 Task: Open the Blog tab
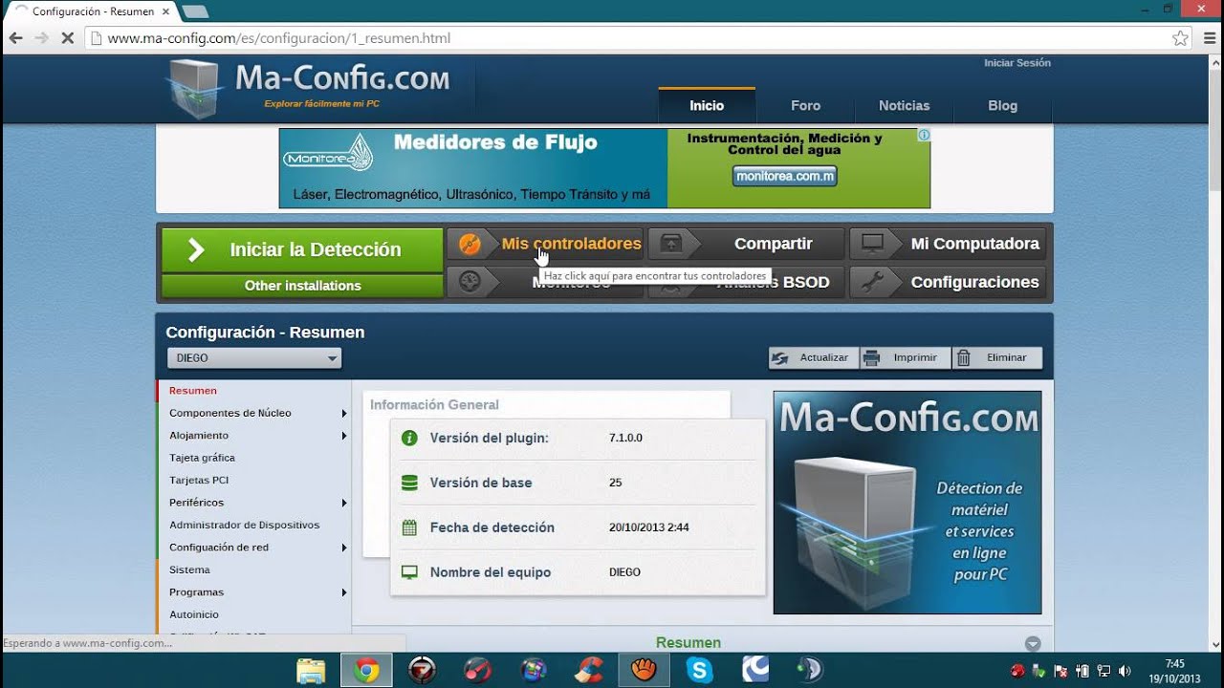(1002, 105)
